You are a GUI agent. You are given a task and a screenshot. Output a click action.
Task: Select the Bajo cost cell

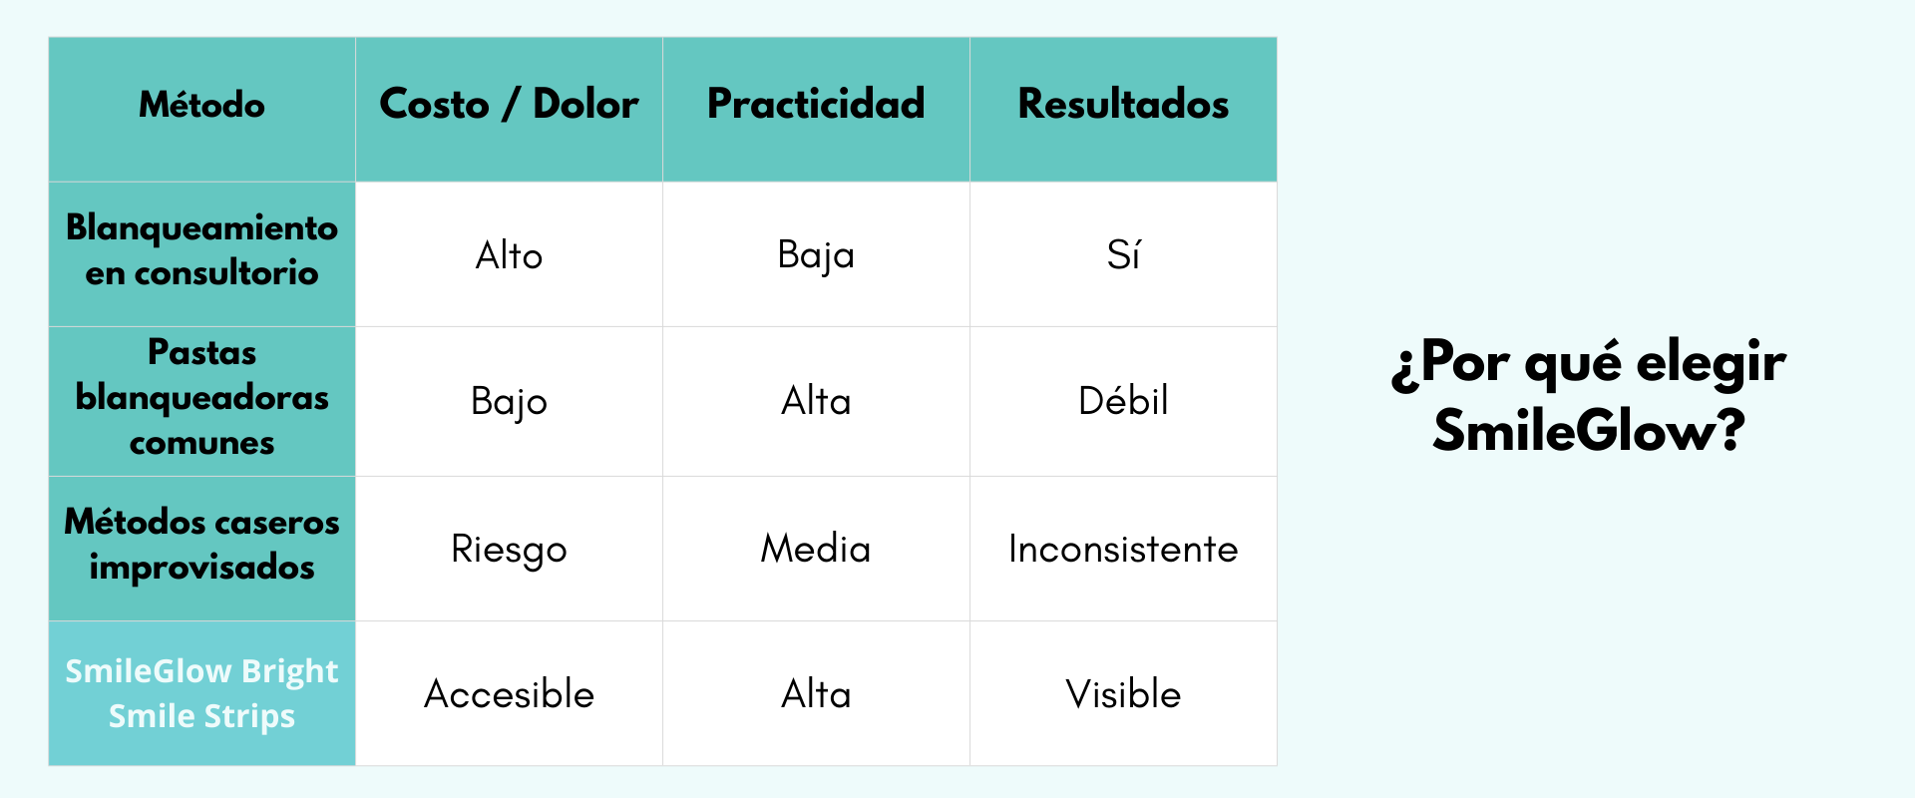tap(509, 401)
